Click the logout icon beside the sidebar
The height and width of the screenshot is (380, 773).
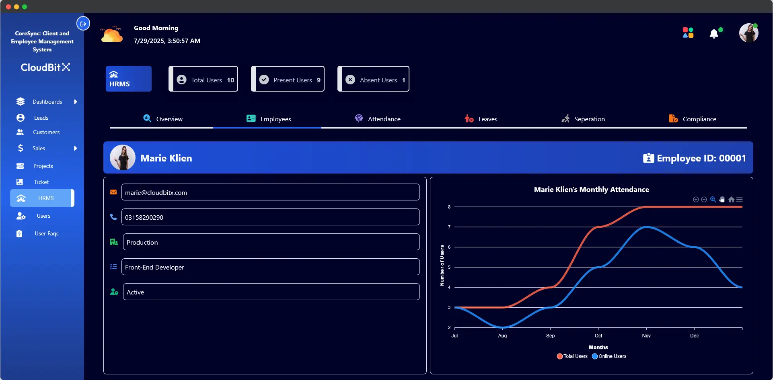[83, 23]
